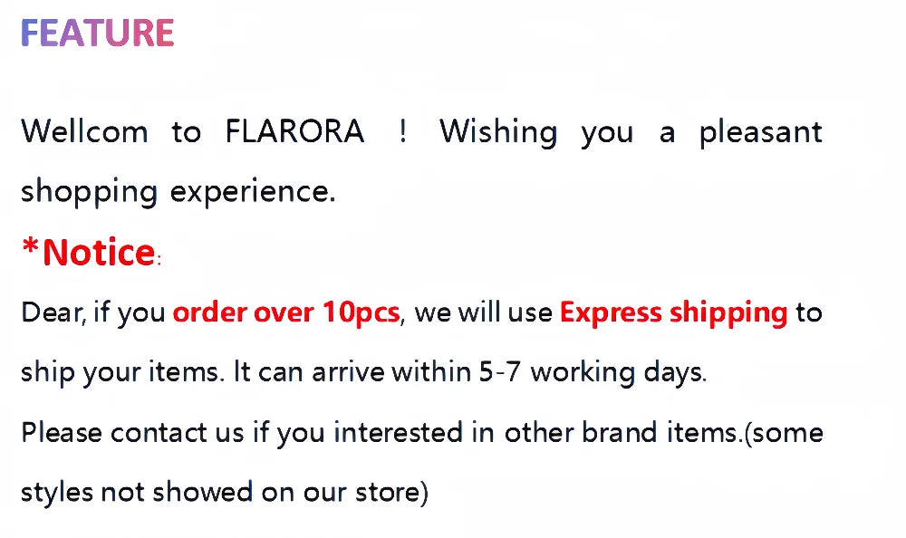Click the word interested
Screen dimensions: 906x538
[398, 432]
